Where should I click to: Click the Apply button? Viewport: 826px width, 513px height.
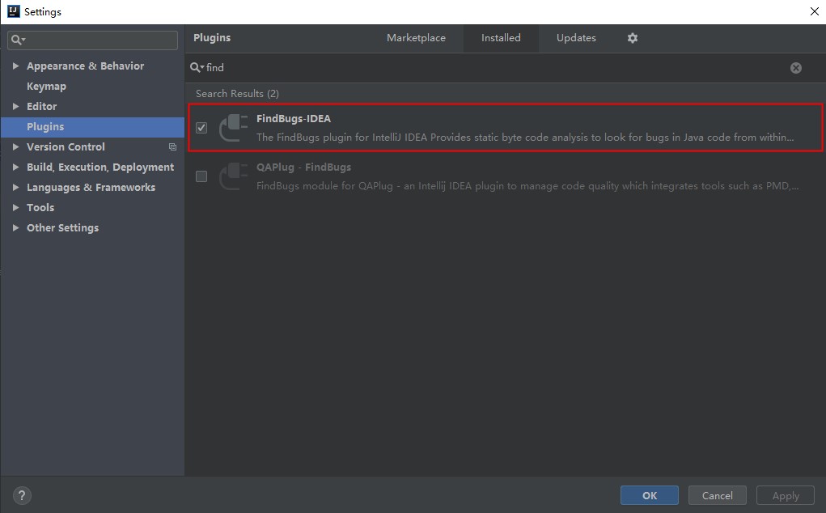pyautogui.click(x=786, y=495)
